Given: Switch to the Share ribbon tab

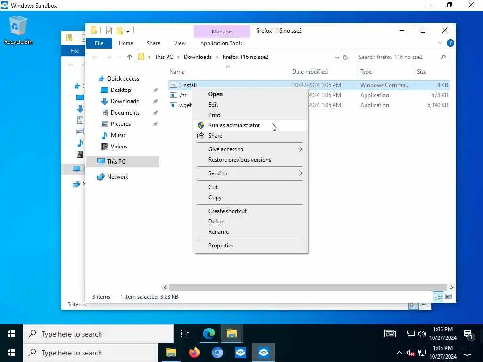Looking at the screenshot, I should tap(153, 43).
